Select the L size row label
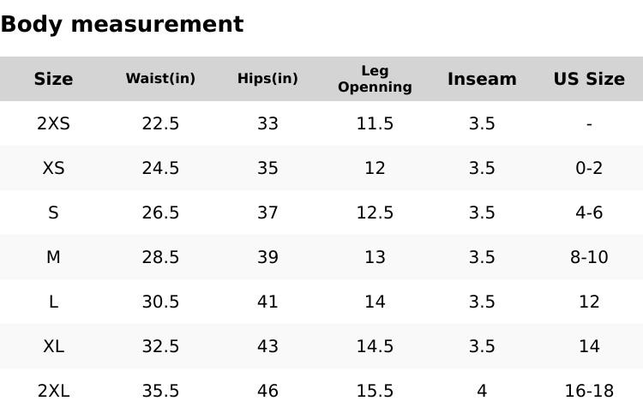 point(53,302)
